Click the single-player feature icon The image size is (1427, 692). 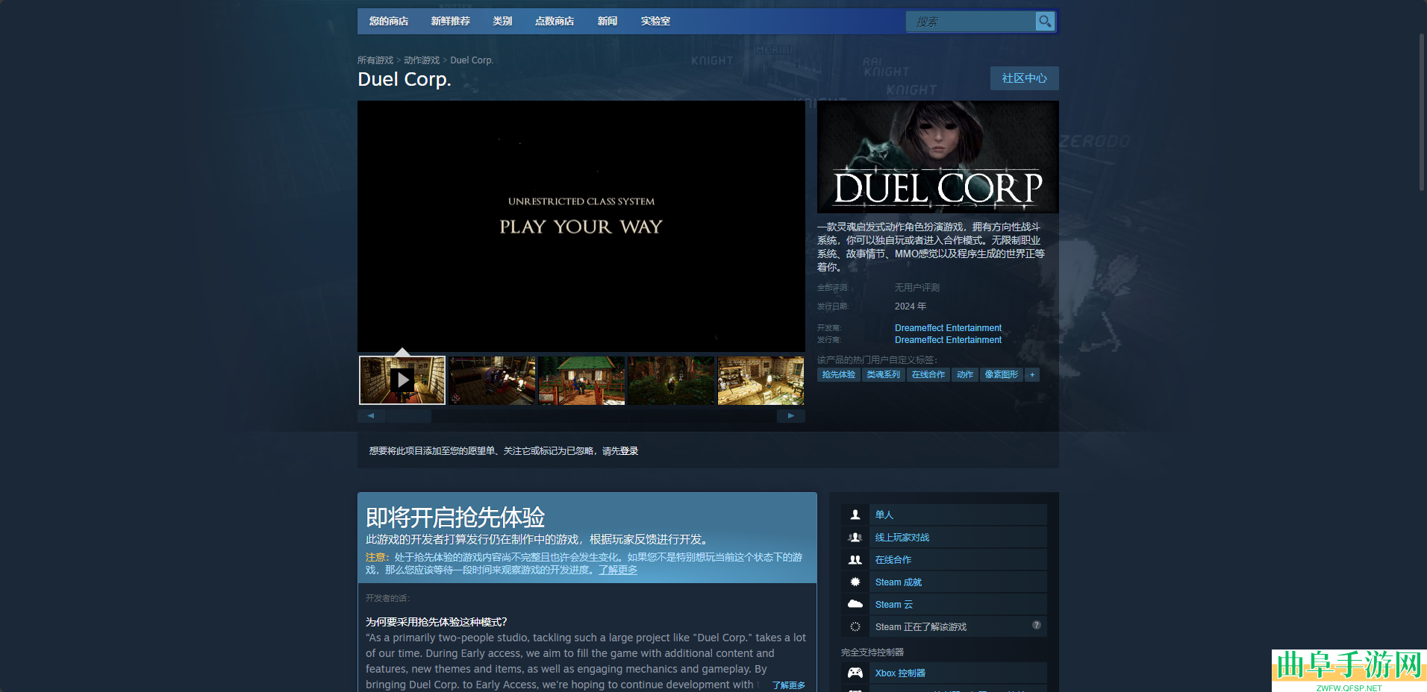(x=855, y=515)
